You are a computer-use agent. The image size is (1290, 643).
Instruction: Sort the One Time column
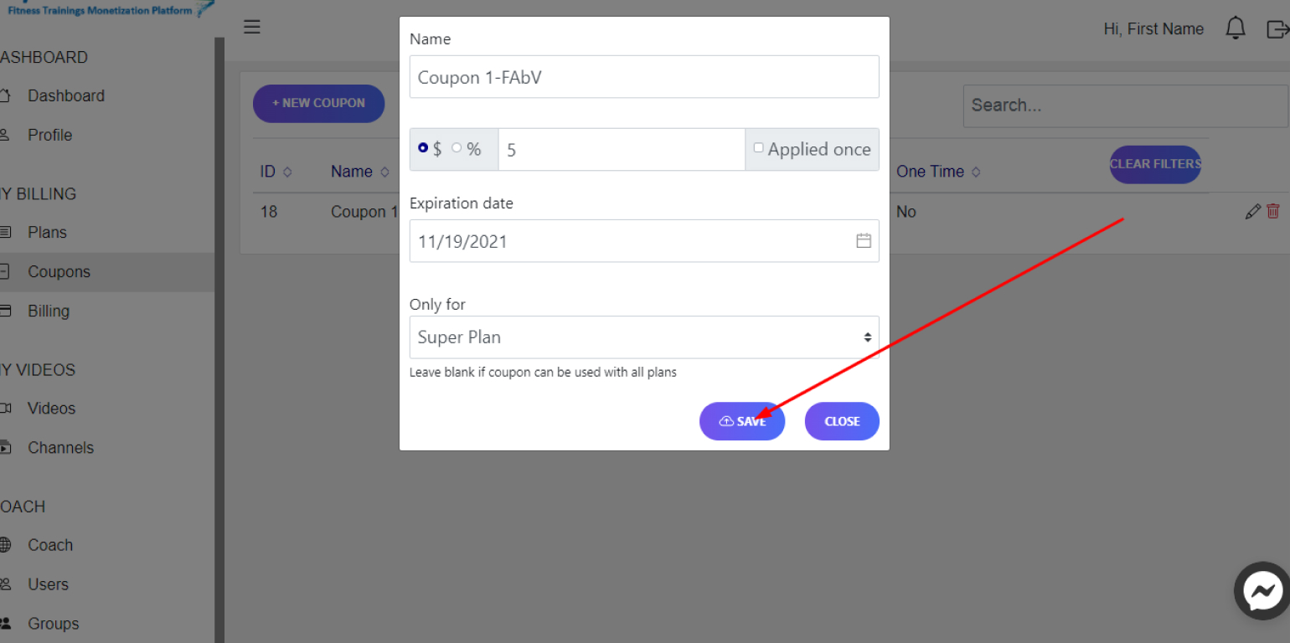tap(975, 172)
